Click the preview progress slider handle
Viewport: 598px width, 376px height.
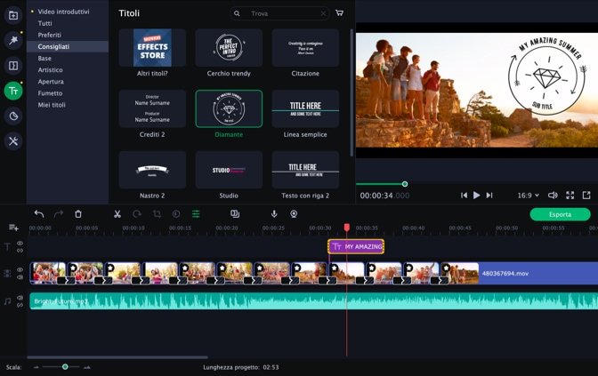tap(405, 184)
